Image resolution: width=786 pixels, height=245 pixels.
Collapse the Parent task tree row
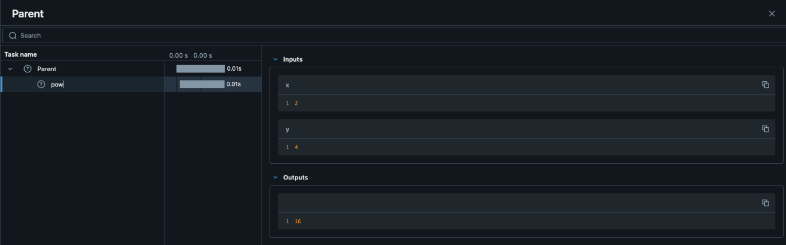(x=10, y=69)
